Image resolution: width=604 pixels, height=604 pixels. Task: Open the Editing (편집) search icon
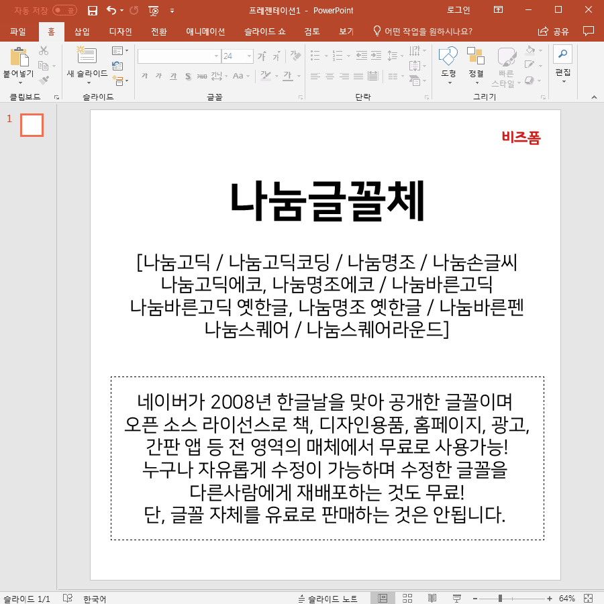[x=562, y=55]
